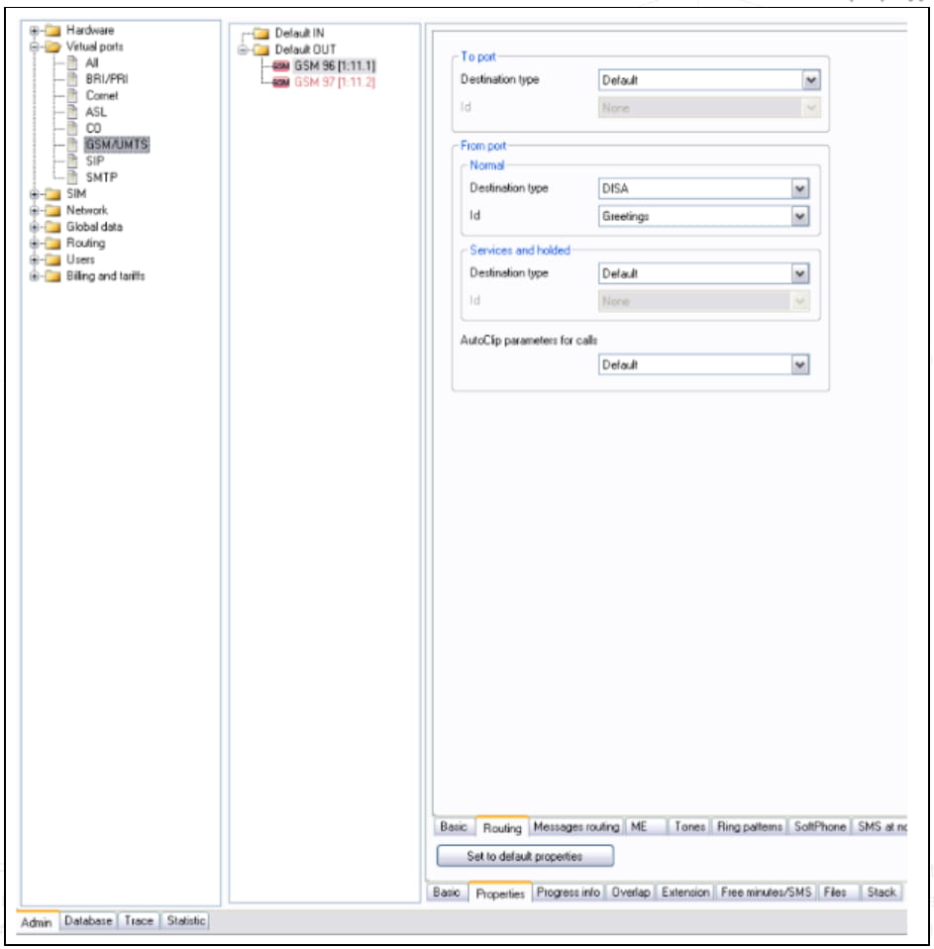Image resolution: width=934 pixels, height=949 pixels.
Task: Select the inner Routing tab
Action: pyautogui.click(x=502, y=827)
